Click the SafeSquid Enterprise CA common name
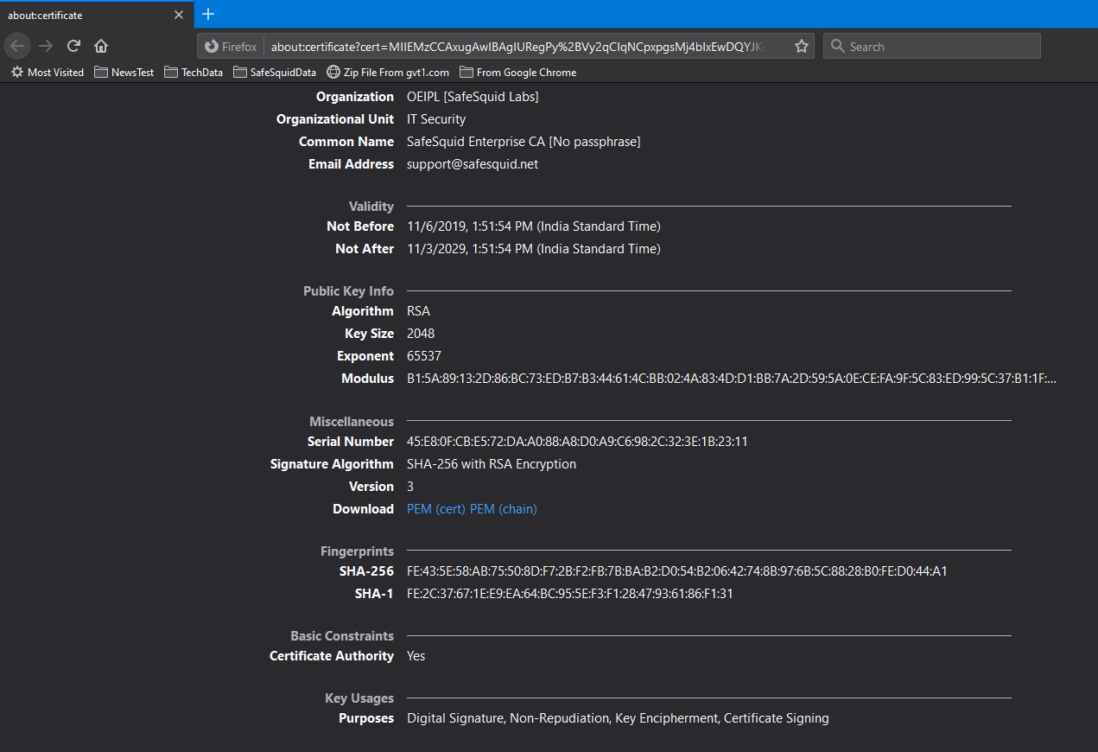 (524, 142)
